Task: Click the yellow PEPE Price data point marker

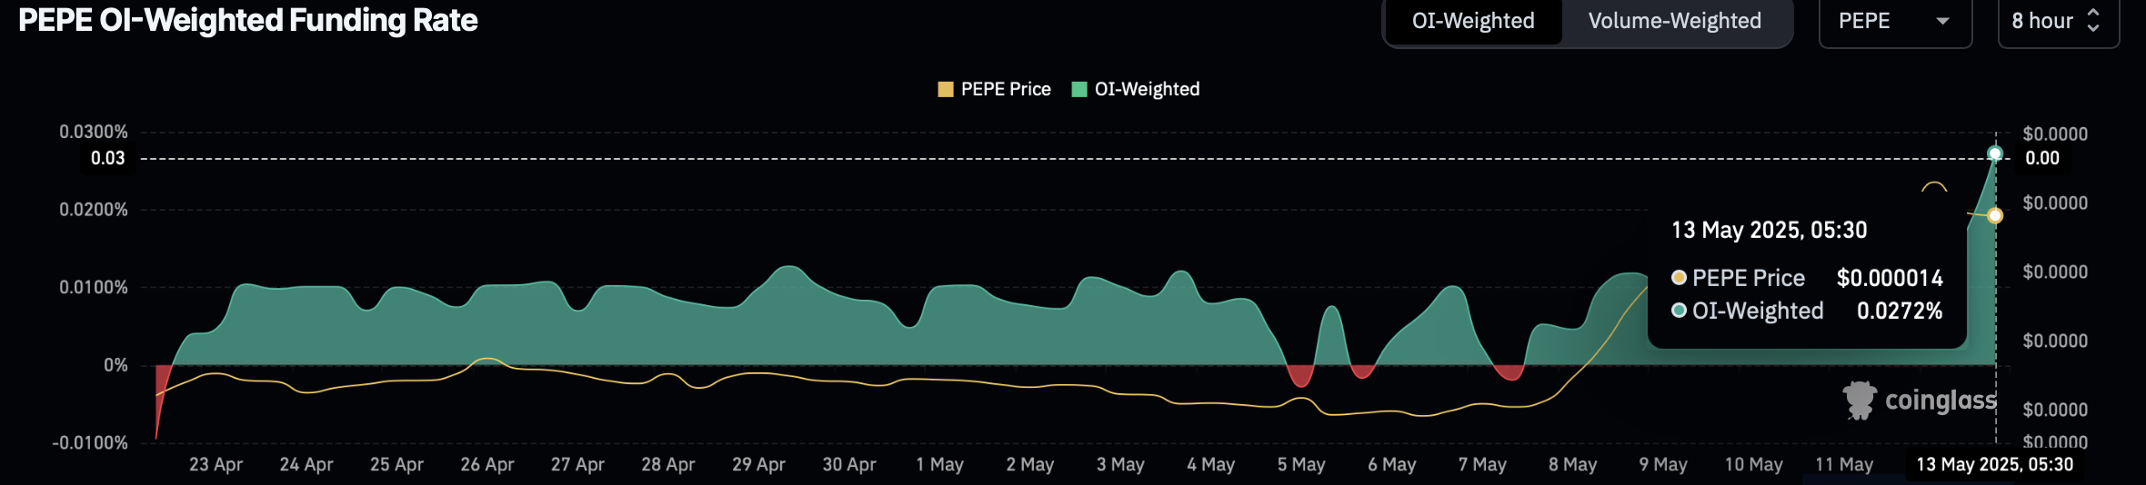Action: click(1995, 215)
